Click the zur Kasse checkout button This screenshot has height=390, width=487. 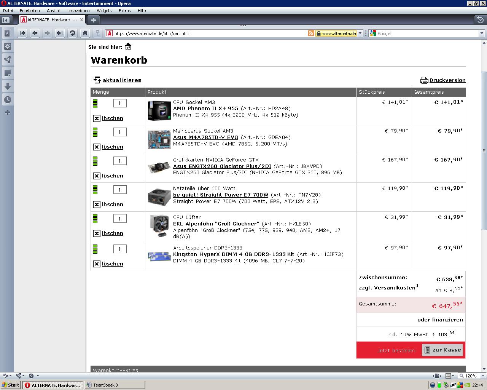pyautogui.click(x=442, y=350)
